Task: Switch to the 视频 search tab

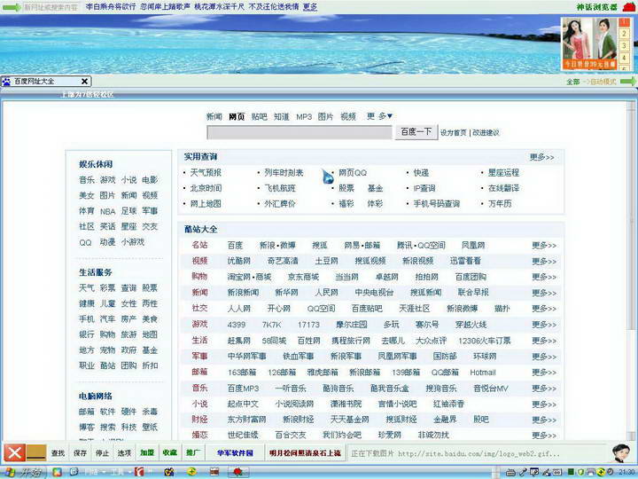Action: point(348,117)
